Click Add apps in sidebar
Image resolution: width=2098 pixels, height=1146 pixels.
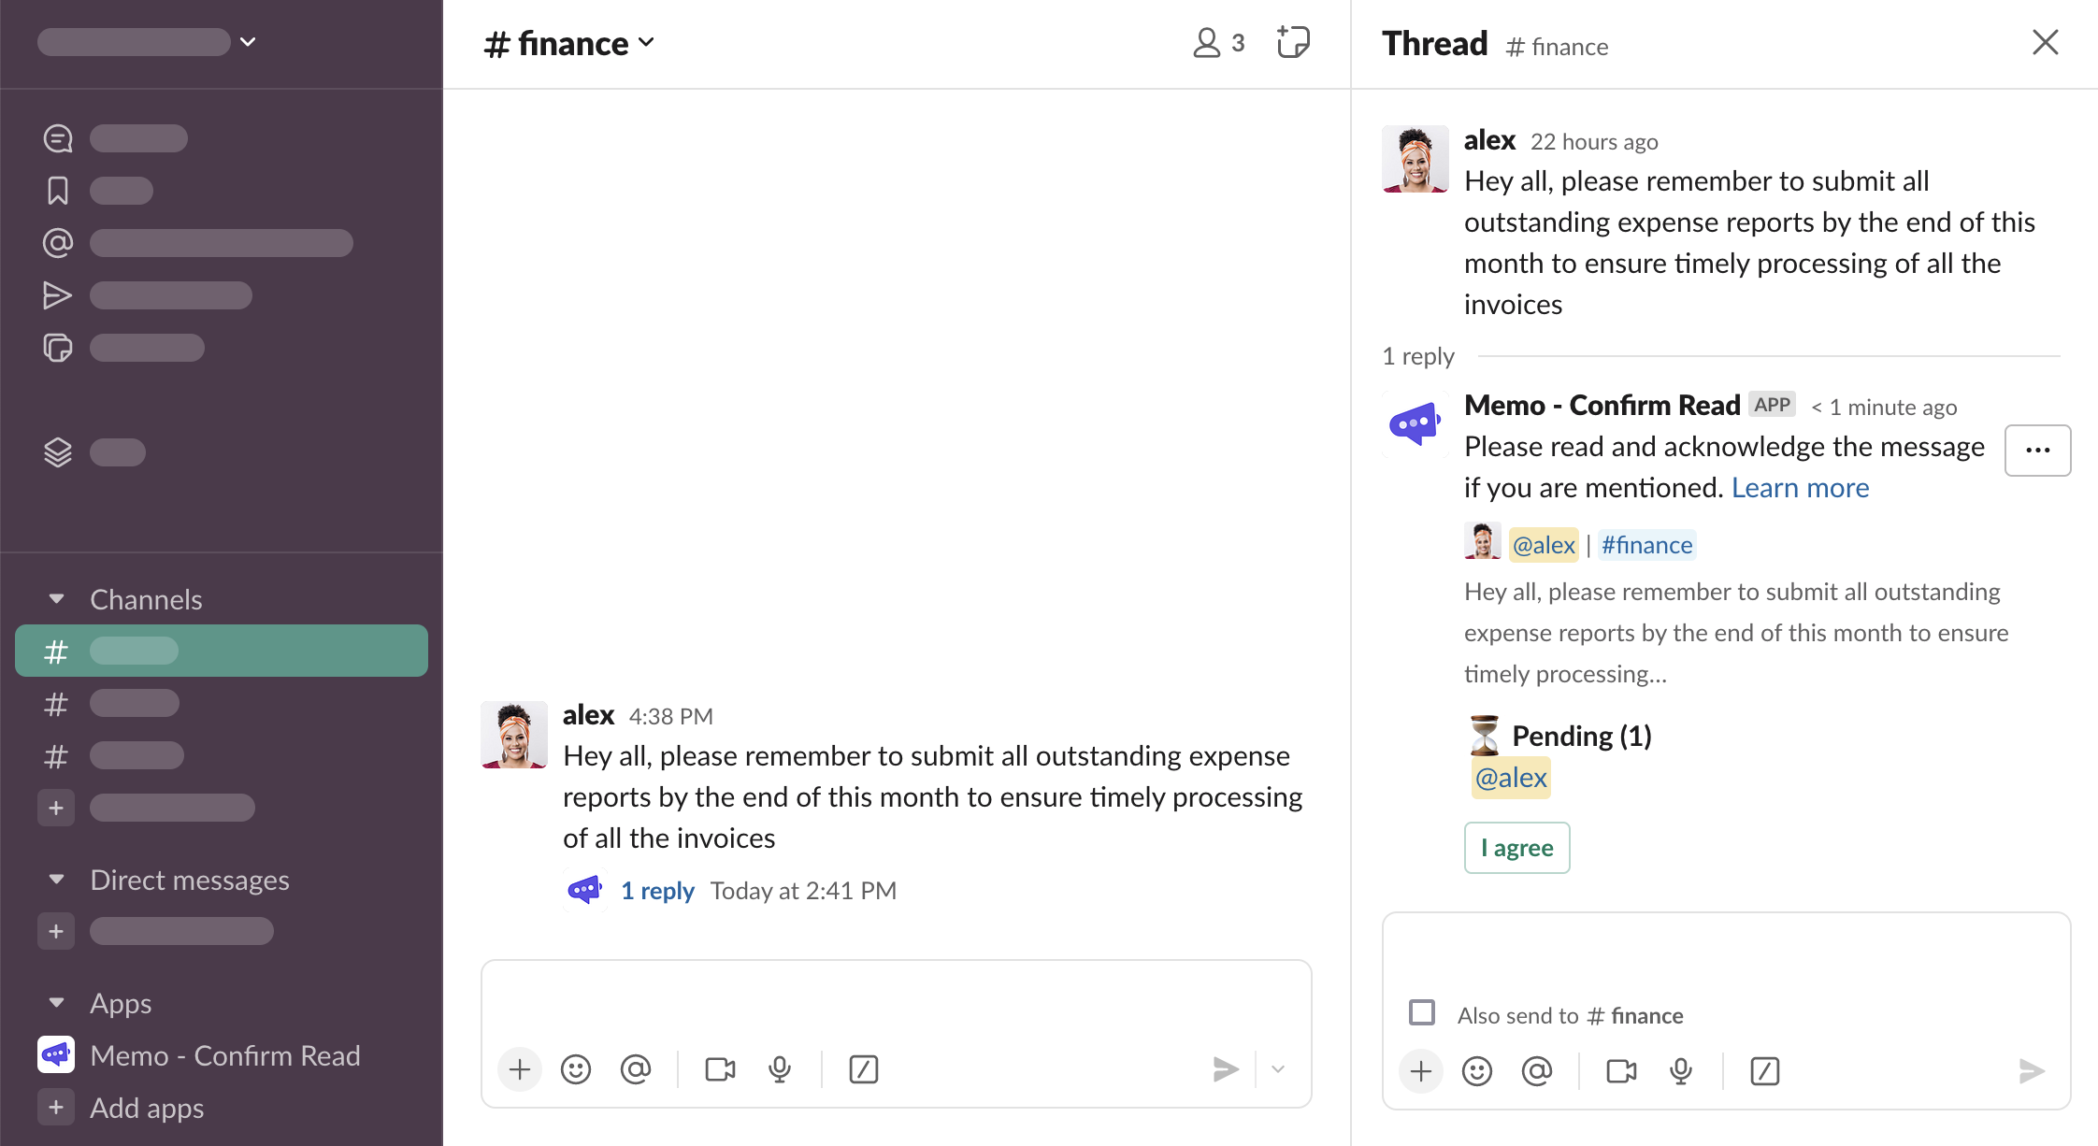click(146, 1108)
